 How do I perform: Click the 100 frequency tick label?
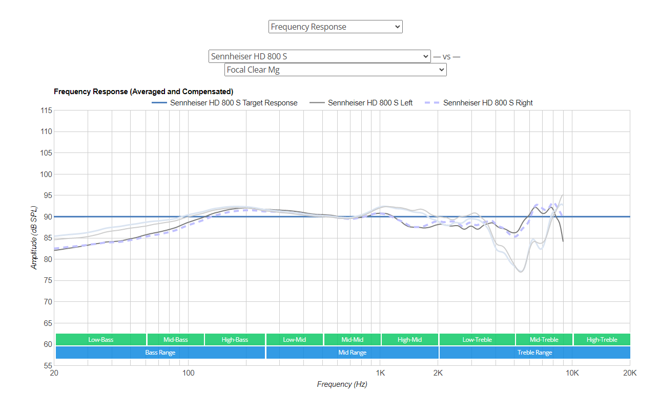coord(189,373)
